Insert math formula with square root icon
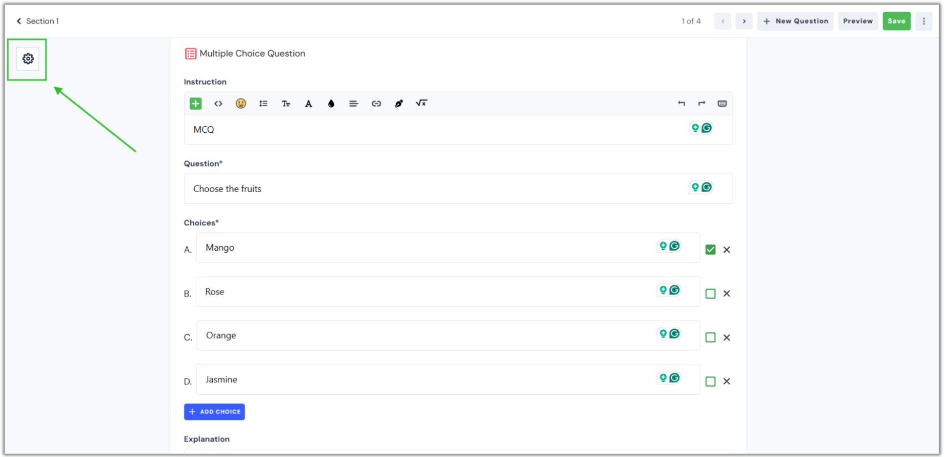Image resolution: width=951 pixels, height=457 pixels. [x=421, y=103]
